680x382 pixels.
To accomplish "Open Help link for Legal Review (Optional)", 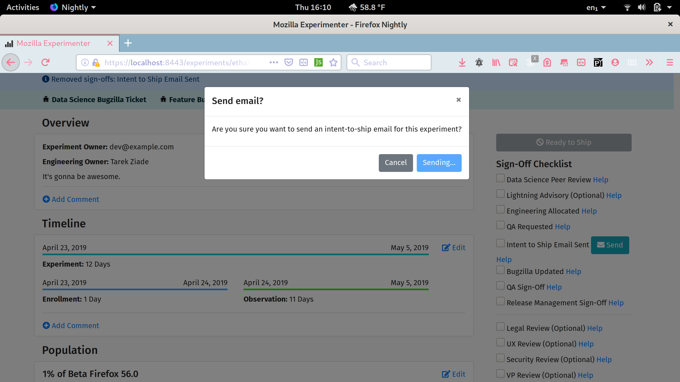I will 595,328.
